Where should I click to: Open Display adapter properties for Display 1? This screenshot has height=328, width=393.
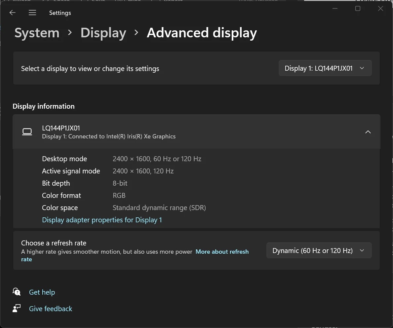[x=102, y=220]
